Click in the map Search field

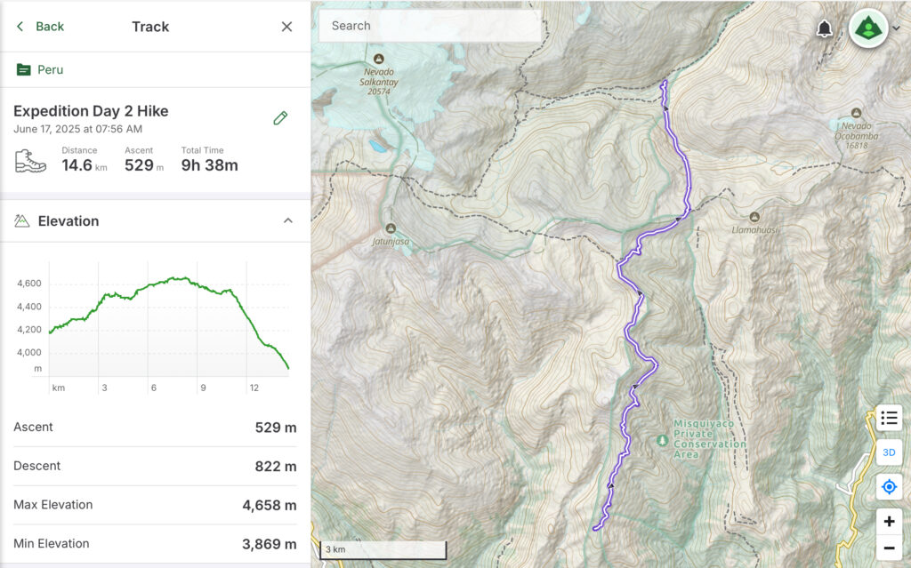tap(429, 26)
